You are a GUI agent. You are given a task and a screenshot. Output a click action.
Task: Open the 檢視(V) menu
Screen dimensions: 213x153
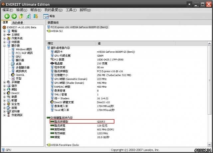(x=22, y=10)
